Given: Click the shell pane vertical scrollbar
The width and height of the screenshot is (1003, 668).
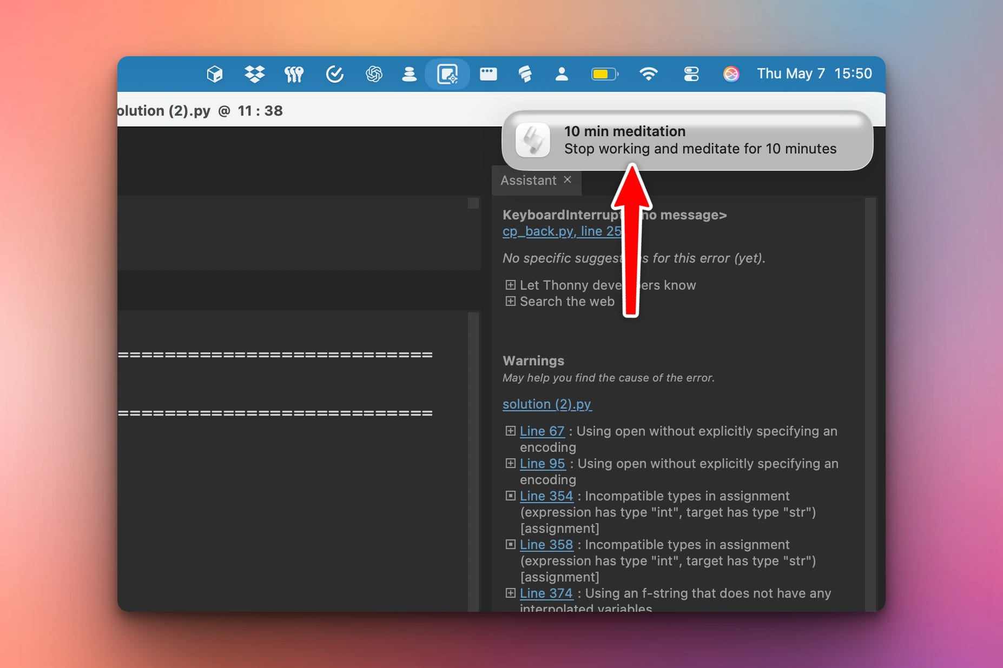Looking at the screenshot, I should point(473,462).
